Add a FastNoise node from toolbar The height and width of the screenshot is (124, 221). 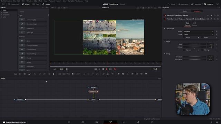tap(20, 74)
